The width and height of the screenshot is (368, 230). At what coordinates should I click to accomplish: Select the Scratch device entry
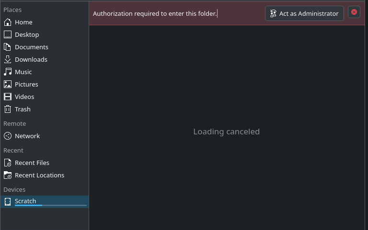pos(25,201)
